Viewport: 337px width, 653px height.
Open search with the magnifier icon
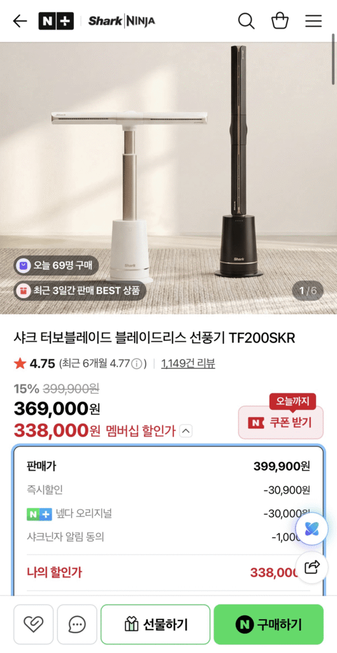[x=247, y=21]
